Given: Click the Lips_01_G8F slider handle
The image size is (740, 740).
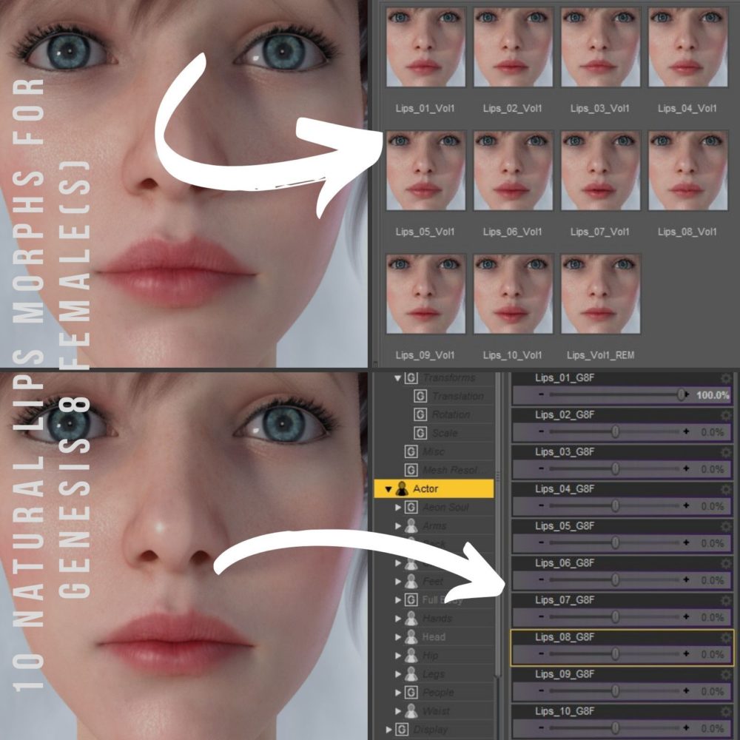Looking at the screenshot, I should pyautogui.click(x=682, y=394).
